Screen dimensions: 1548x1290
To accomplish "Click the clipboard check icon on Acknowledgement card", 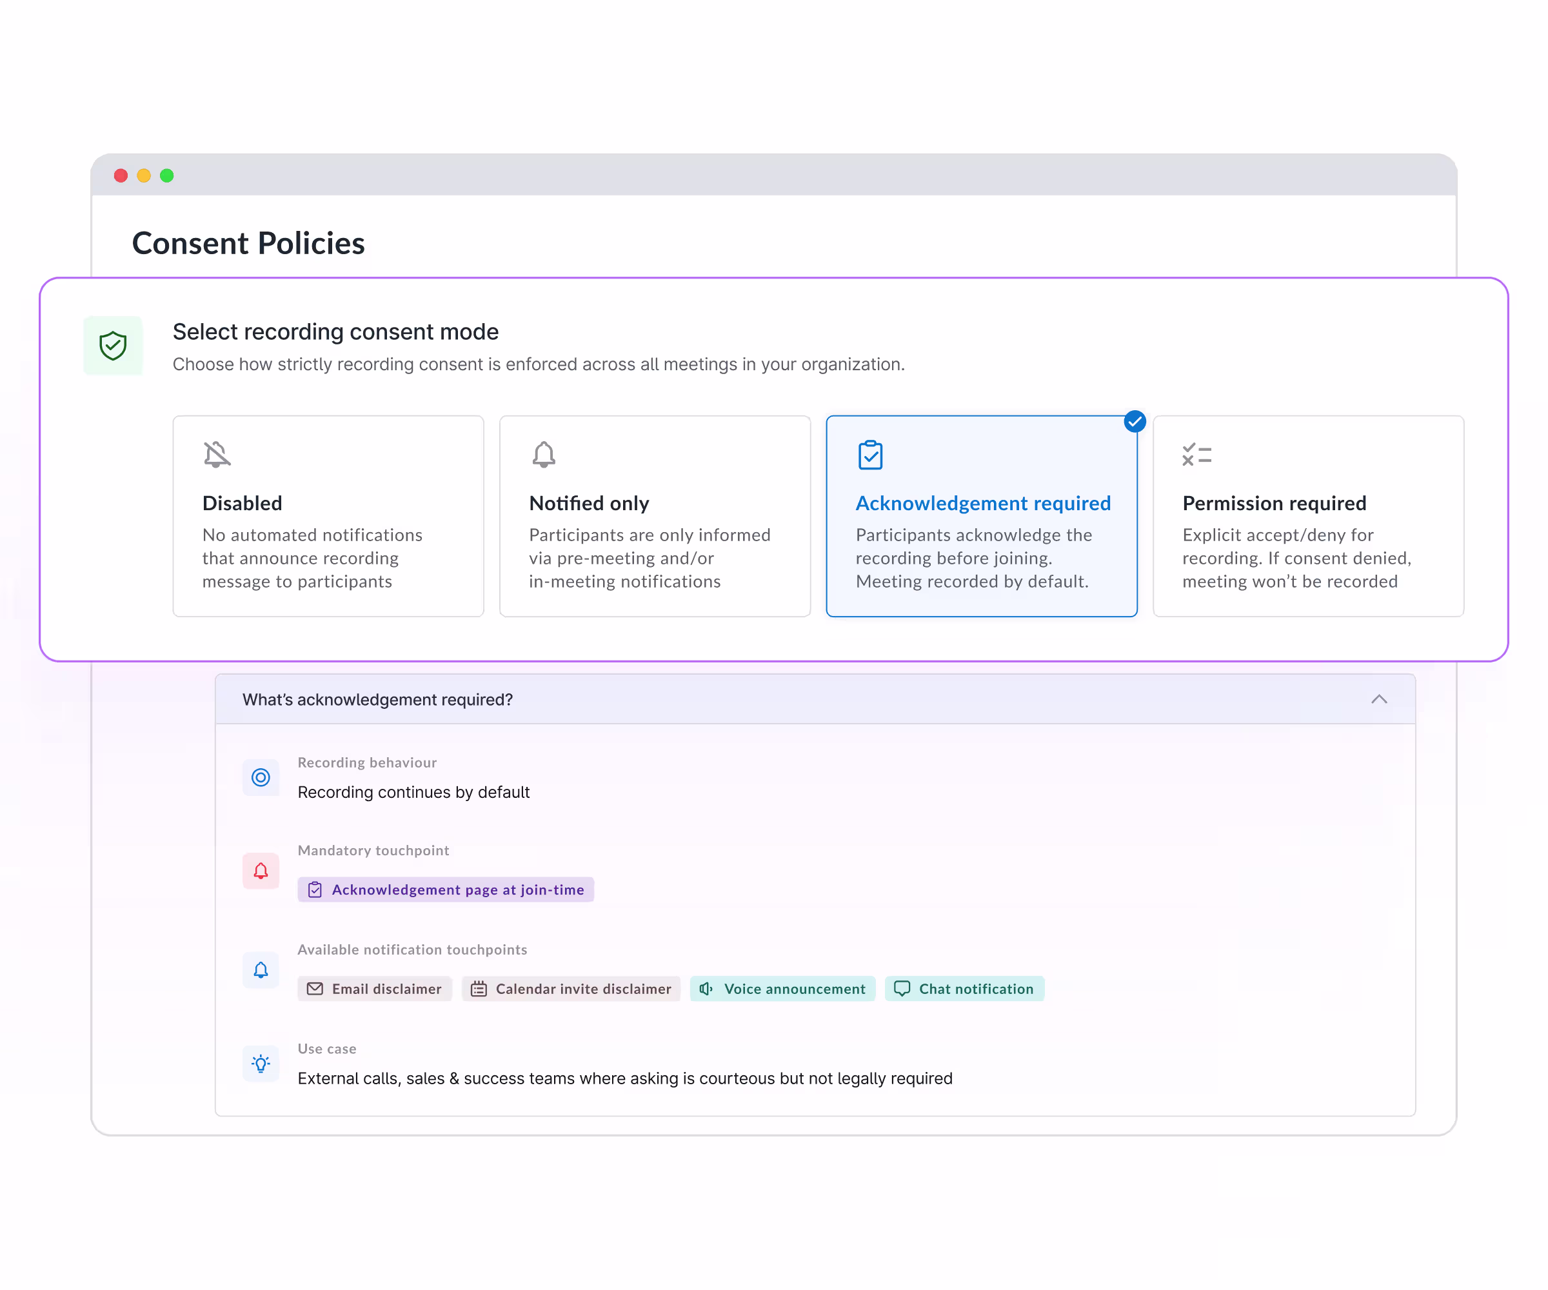I will click(871, 455).
